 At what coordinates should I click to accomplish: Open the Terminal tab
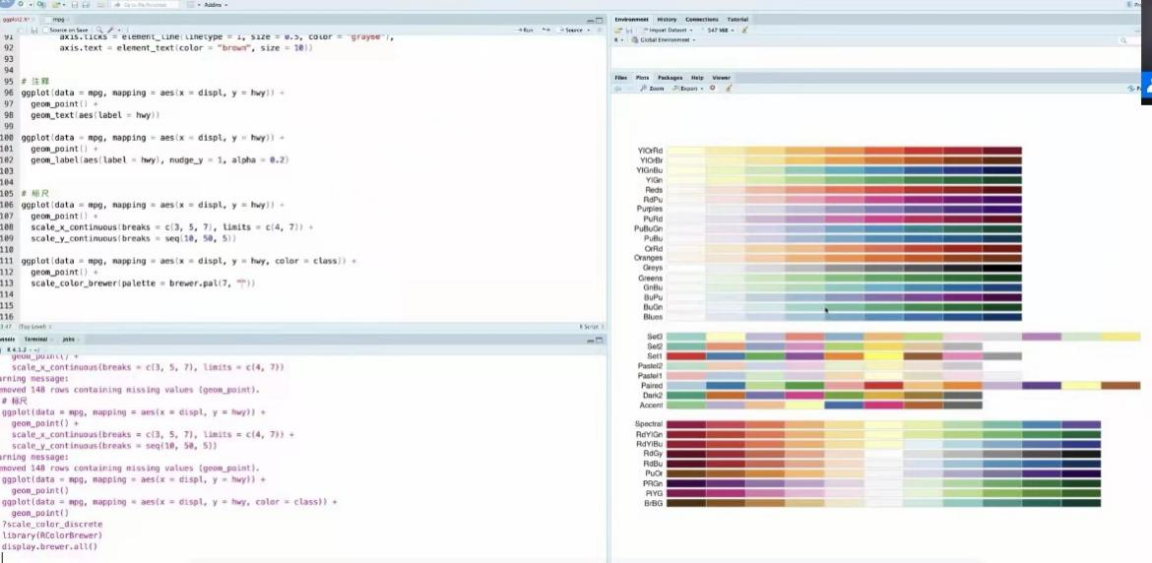[x=35, y=339]
